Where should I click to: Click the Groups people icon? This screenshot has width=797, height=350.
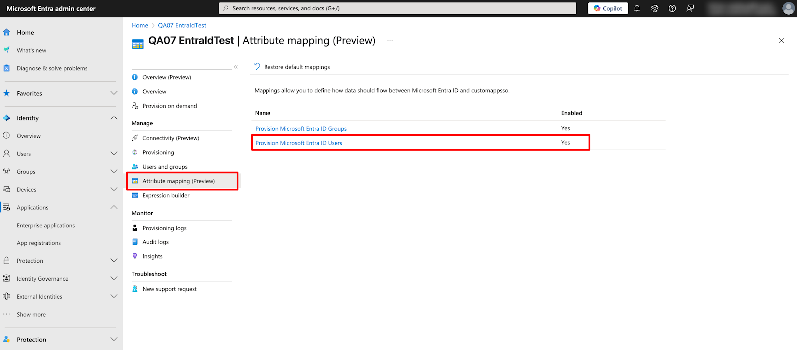(x=7, y=172)
